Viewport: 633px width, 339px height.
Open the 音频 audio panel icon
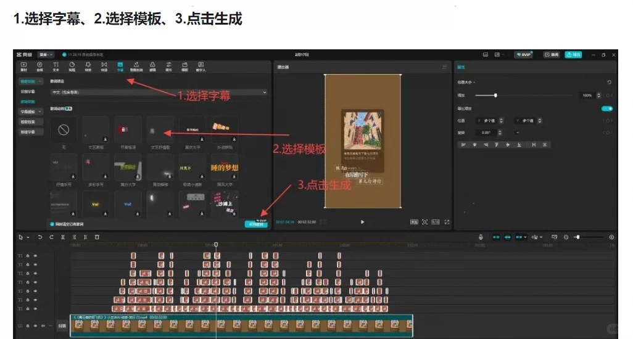point(39,67)
